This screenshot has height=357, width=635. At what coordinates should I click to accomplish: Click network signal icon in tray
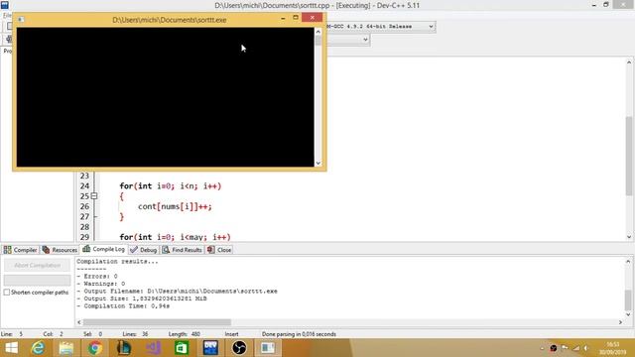pos(575,348)
